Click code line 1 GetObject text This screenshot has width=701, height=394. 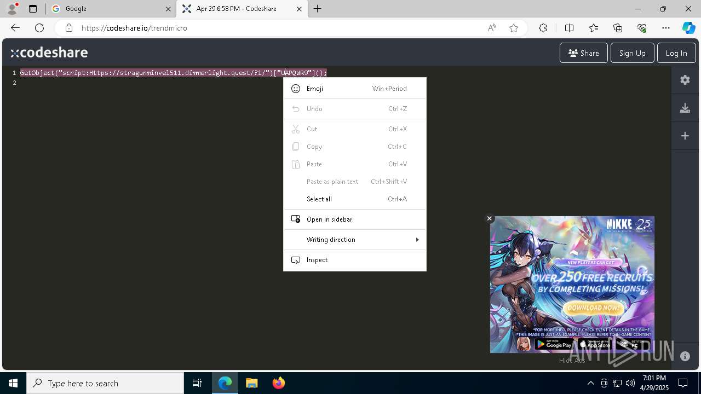173,73
